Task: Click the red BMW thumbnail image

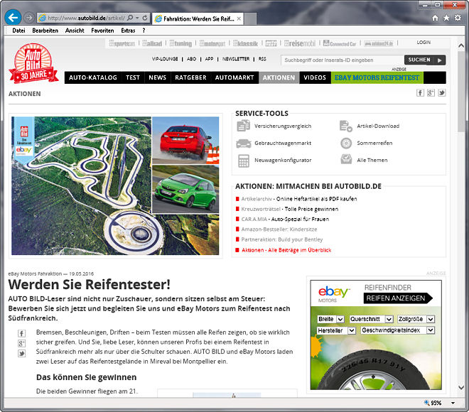Action: tap(185, 140)
